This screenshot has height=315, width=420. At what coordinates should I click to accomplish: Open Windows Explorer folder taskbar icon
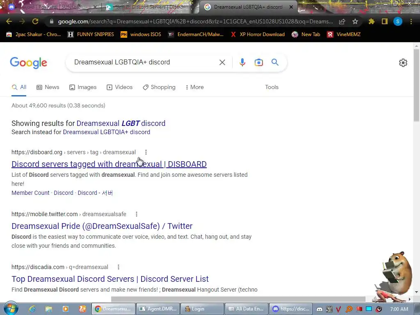[x=48, y=309]
